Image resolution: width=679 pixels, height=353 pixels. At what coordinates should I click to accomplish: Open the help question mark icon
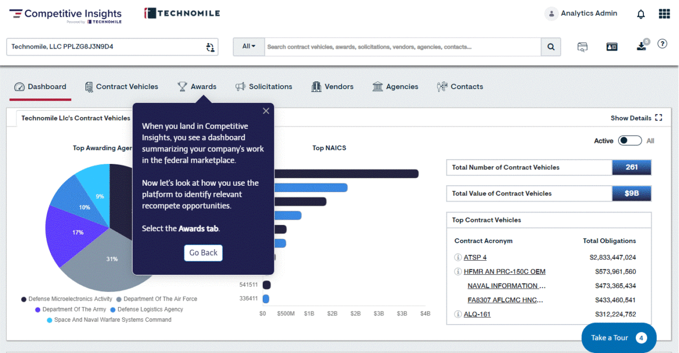point(662,44)
